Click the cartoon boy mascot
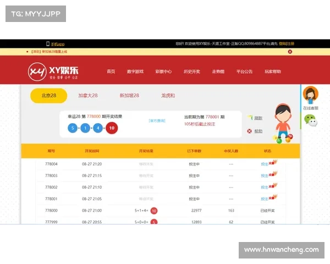The width and height of the screenshot is (330, 264). tap(283, 123)
